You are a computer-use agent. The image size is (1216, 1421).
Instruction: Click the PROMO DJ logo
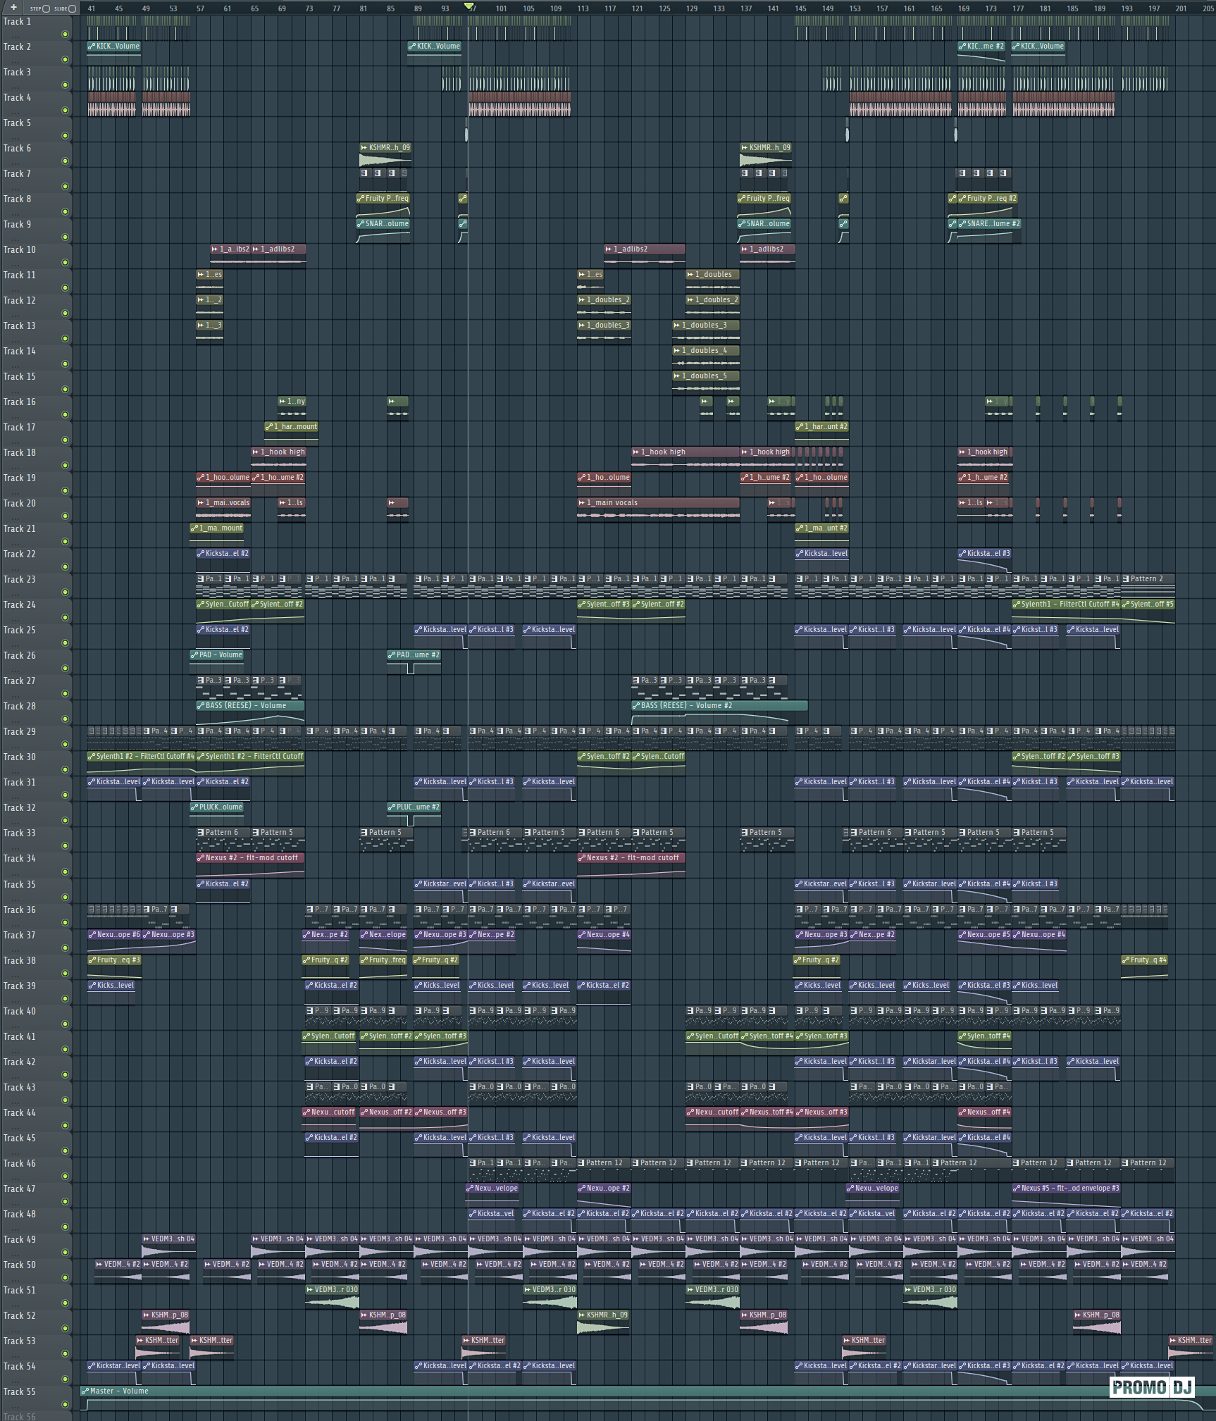1151,1387
